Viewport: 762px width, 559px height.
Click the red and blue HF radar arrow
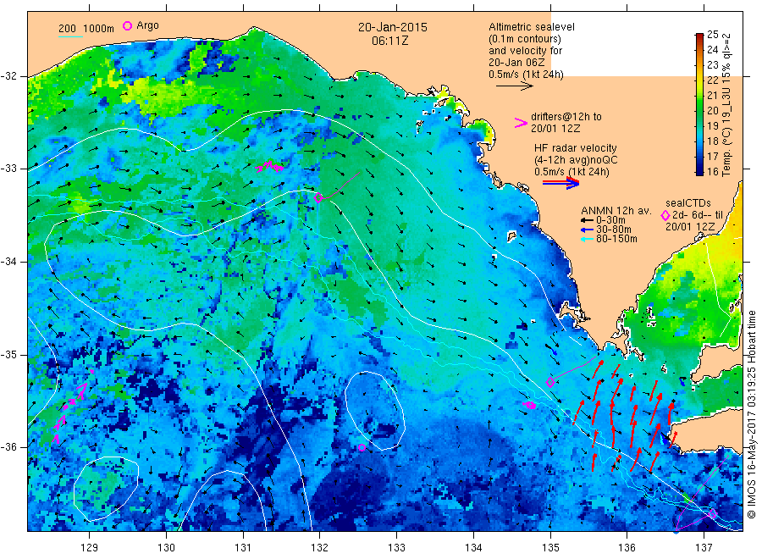(x=560, y=182)
